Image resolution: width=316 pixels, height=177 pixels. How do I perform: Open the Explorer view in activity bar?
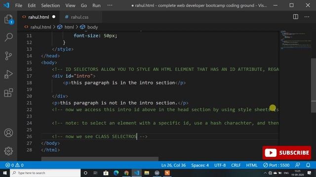pos(8,19)
